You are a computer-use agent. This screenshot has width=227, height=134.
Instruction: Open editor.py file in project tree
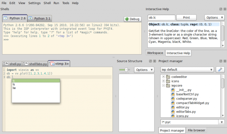click(x=182, y=107)
